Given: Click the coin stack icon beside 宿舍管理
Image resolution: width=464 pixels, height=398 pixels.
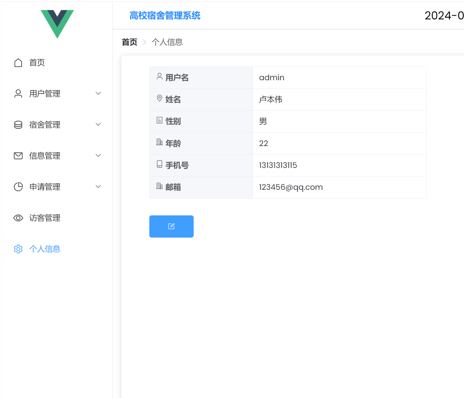Looking at the screenshot, I should 18,125.
